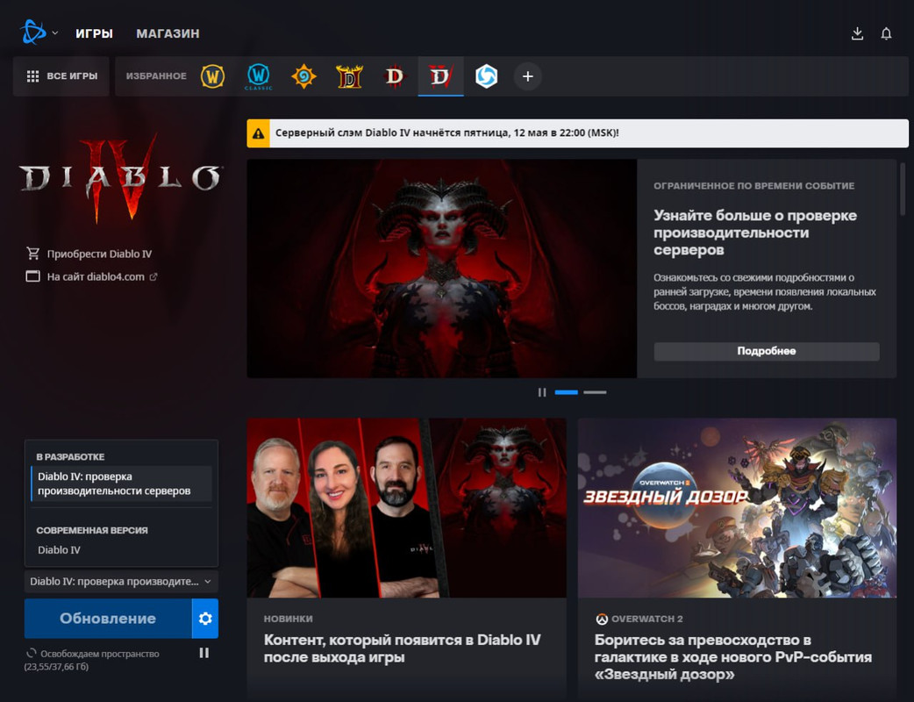Click the Server Slam announcement banner text
The height and width of the screenshot is (702, 914).
click(x=447, y=133)
